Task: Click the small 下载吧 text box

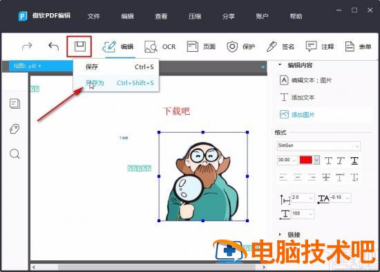Action: (124, 138)
